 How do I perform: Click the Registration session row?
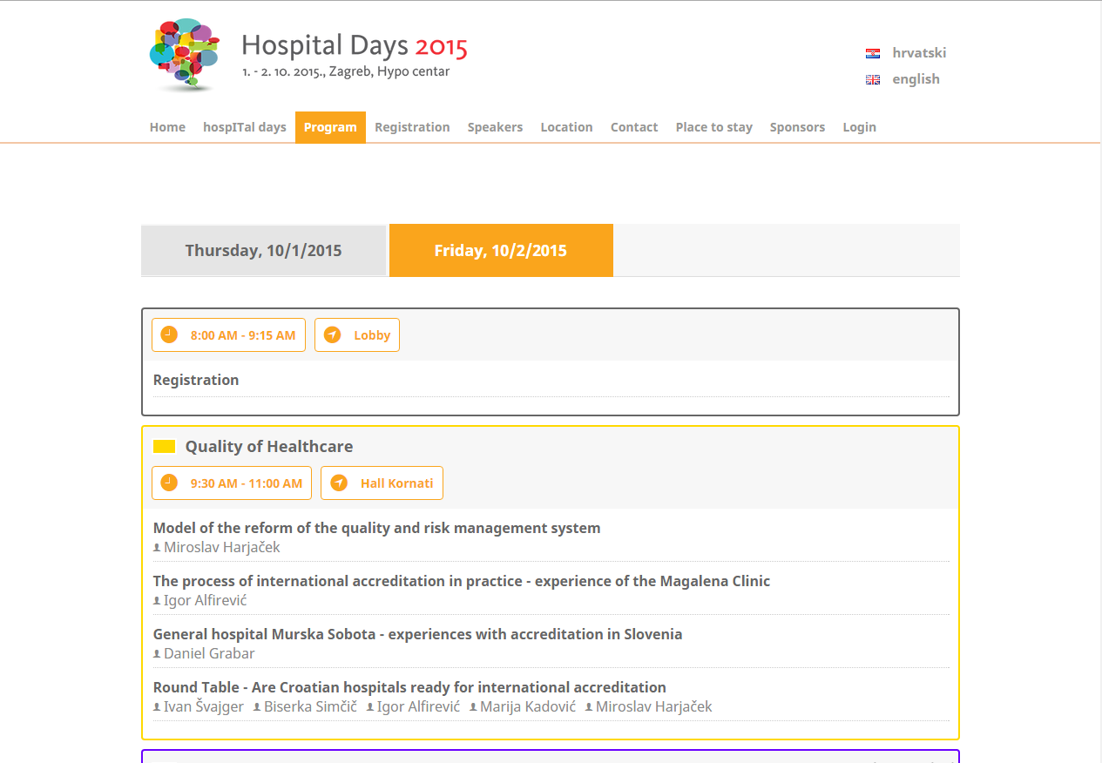pos(551,381)
